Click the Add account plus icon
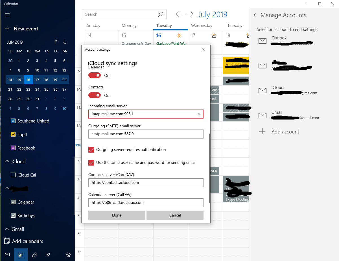Viewport: 339px width, 261px height. (263, 131)
